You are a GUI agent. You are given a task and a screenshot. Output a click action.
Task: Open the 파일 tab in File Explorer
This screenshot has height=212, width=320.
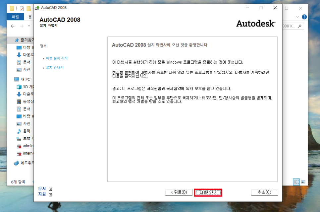click(15, 17)
